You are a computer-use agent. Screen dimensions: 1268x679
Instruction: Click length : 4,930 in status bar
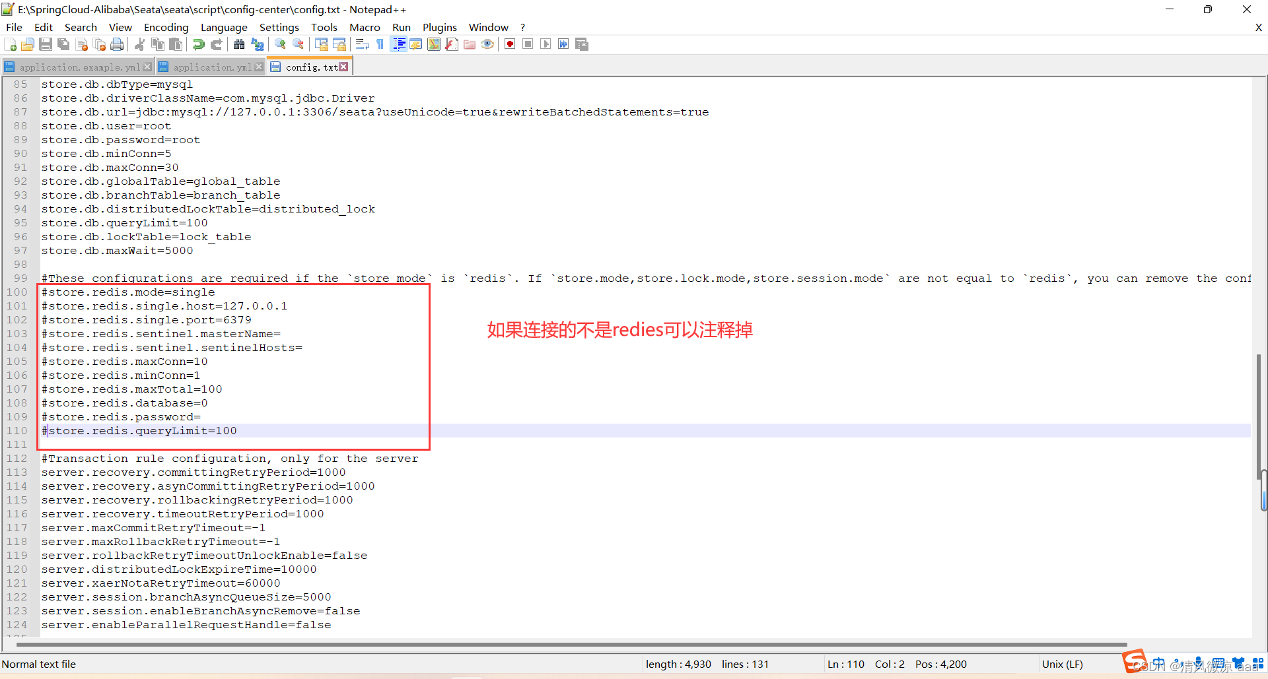tap(679, 664)
